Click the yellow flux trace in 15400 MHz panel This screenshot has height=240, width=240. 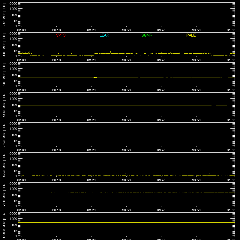pyautogui.click(x=126, y=222)
